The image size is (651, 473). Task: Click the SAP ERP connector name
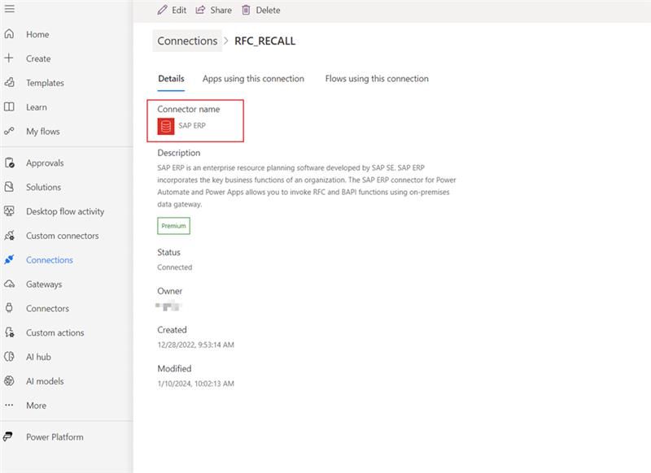[x=192, y=126]
